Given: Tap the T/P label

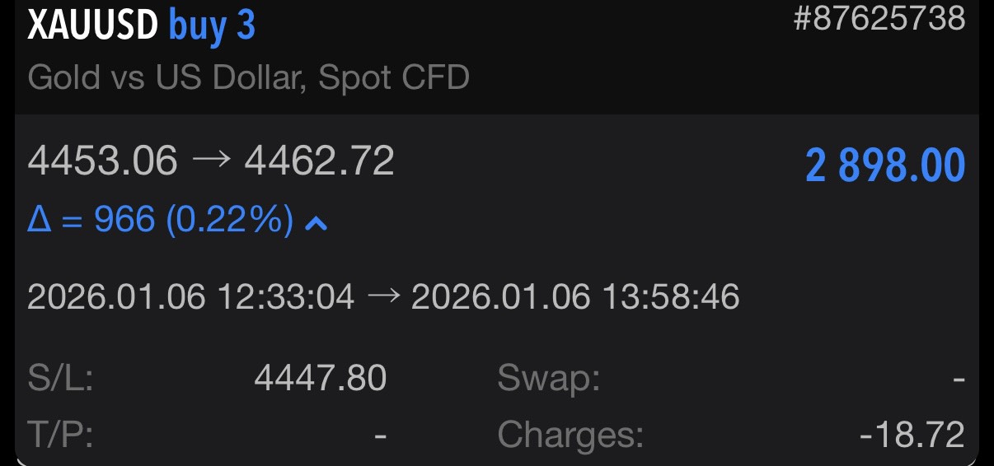Looking at the screenshot, I should coord(60,434).
